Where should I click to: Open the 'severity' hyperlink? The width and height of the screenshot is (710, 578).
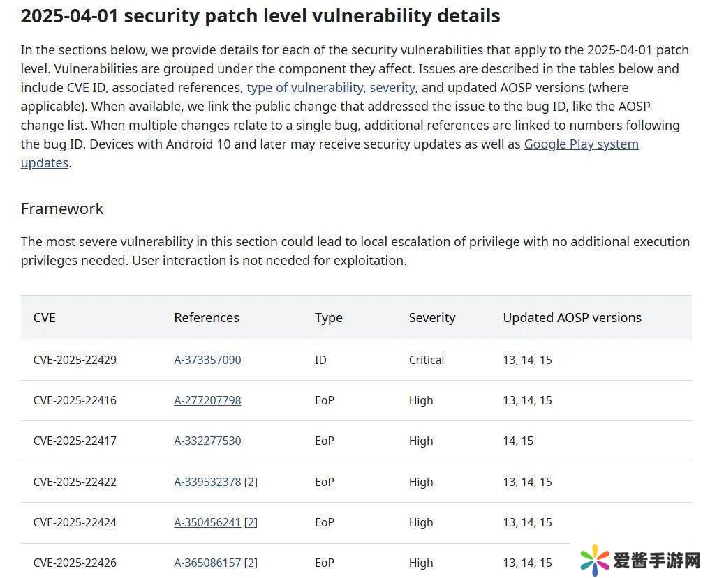pyautogui.click(x=392, y=88)
